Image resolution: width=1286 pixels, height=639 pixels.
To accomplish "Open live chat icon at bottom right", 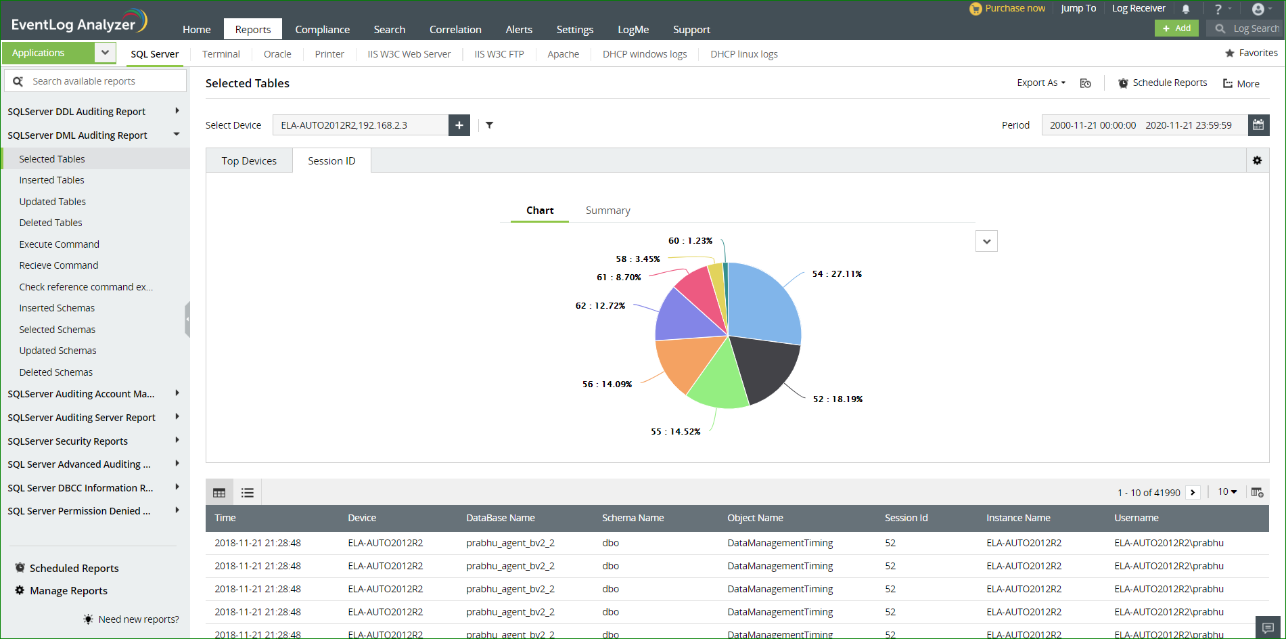I will point(1268,627).
